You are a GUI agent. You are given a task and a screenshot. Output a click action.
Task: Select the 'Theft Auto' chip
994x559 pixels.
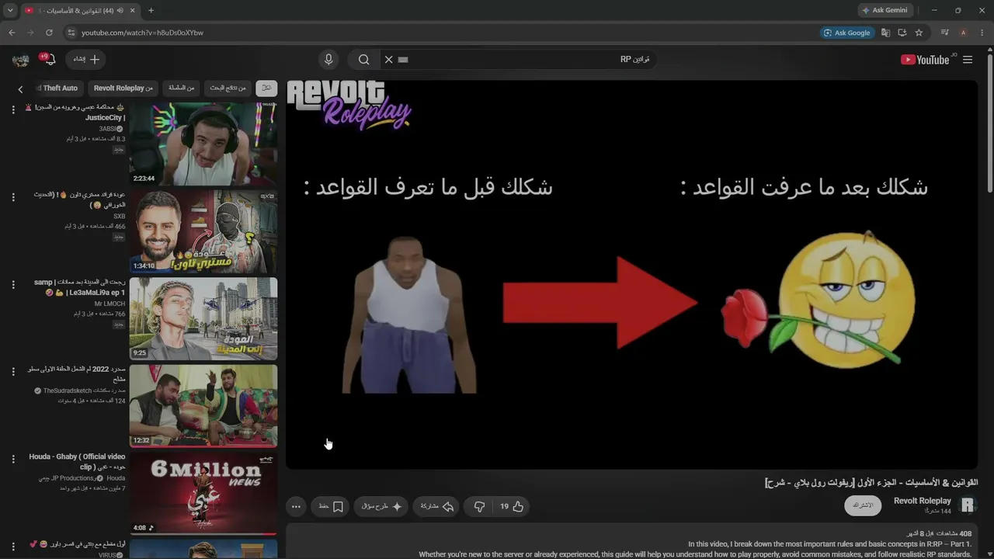[61, 89]
